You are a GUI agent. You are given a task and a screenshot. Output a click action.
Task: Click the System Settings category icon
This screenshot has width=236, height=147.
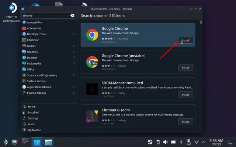(x=24, y=81)
